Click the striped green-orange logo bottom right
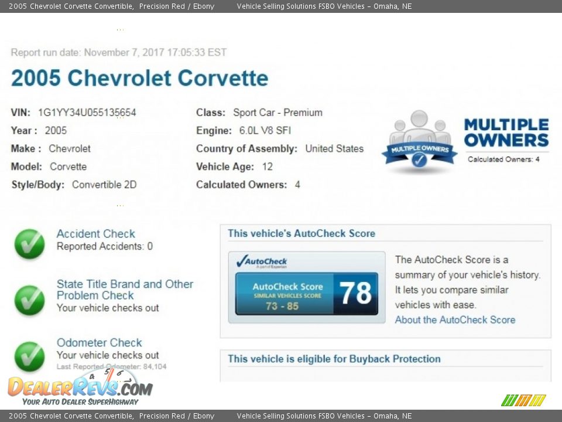The width and height of the screenshot is (562, 422). (523, 400)
